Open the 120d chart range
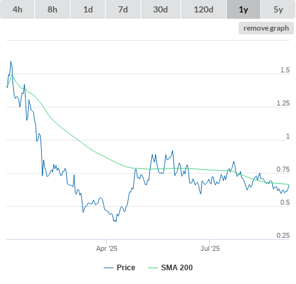 point(204,9)
